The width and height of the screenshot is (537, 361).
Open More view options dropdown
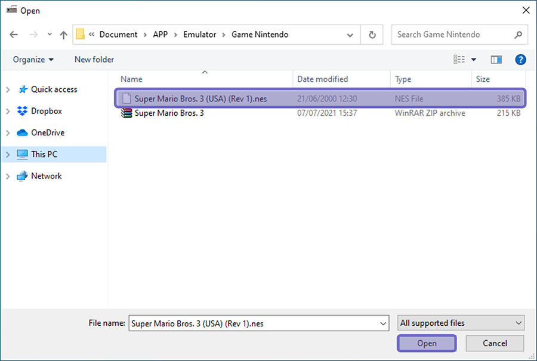tap(474, 60)
